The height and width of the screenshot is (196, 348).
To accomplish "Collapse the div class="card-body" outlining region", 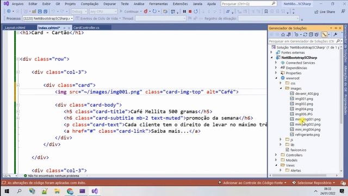I will pyautogui.click(x=18, y=105).
